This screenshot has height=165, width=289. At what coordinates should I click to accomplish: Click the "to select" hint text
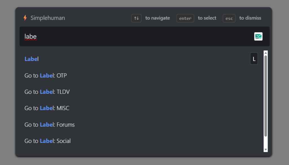click(x=207, y=18)
